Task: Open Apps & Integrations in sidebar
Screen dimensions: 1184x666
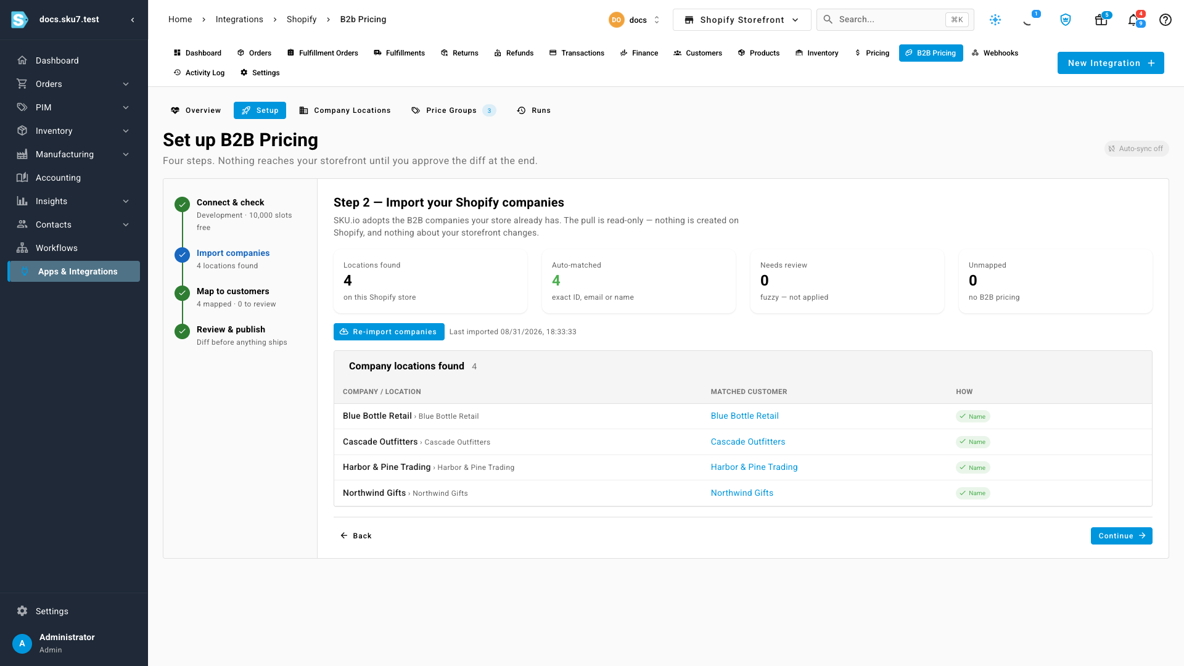Action: [74, 271]
